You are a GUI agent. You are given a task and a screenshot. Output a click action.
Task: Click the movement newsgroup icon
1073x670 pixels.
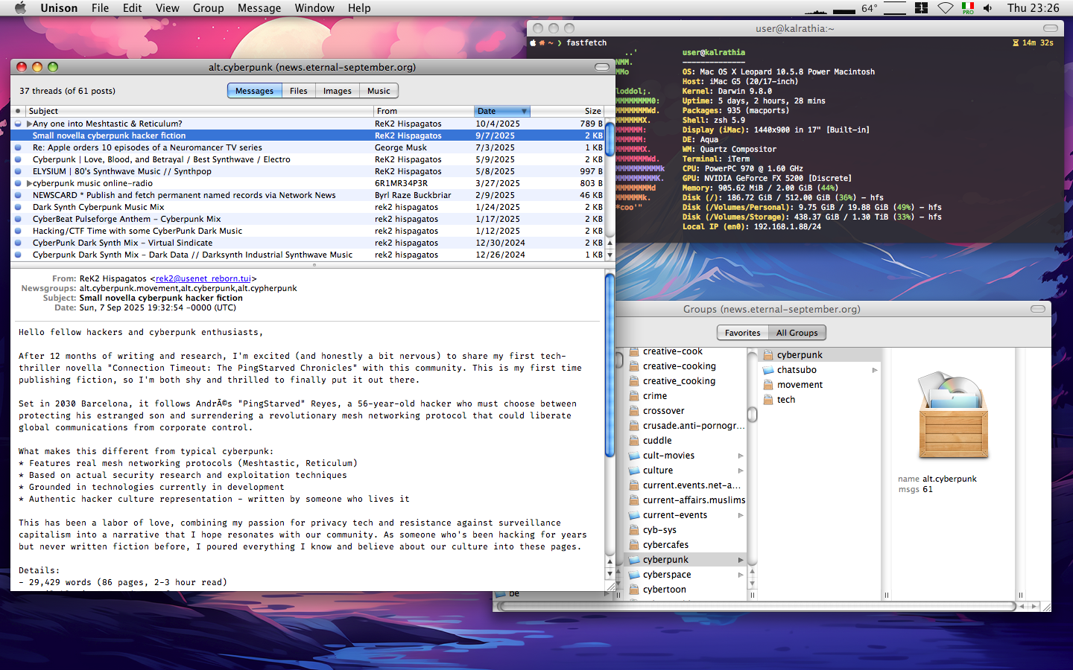770,384
